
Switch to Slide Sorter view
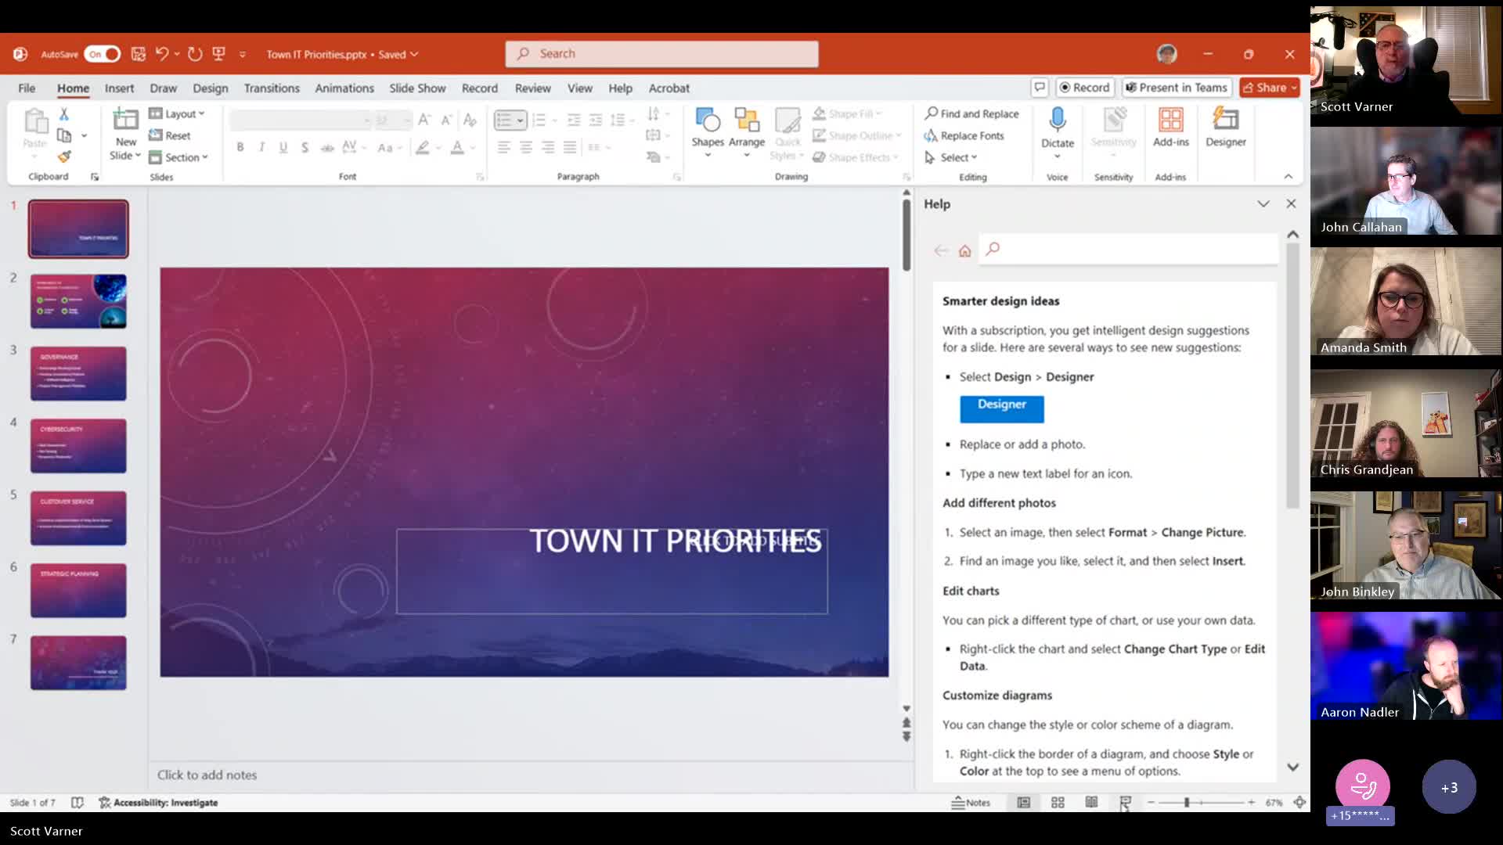[x=1058, y=802]
